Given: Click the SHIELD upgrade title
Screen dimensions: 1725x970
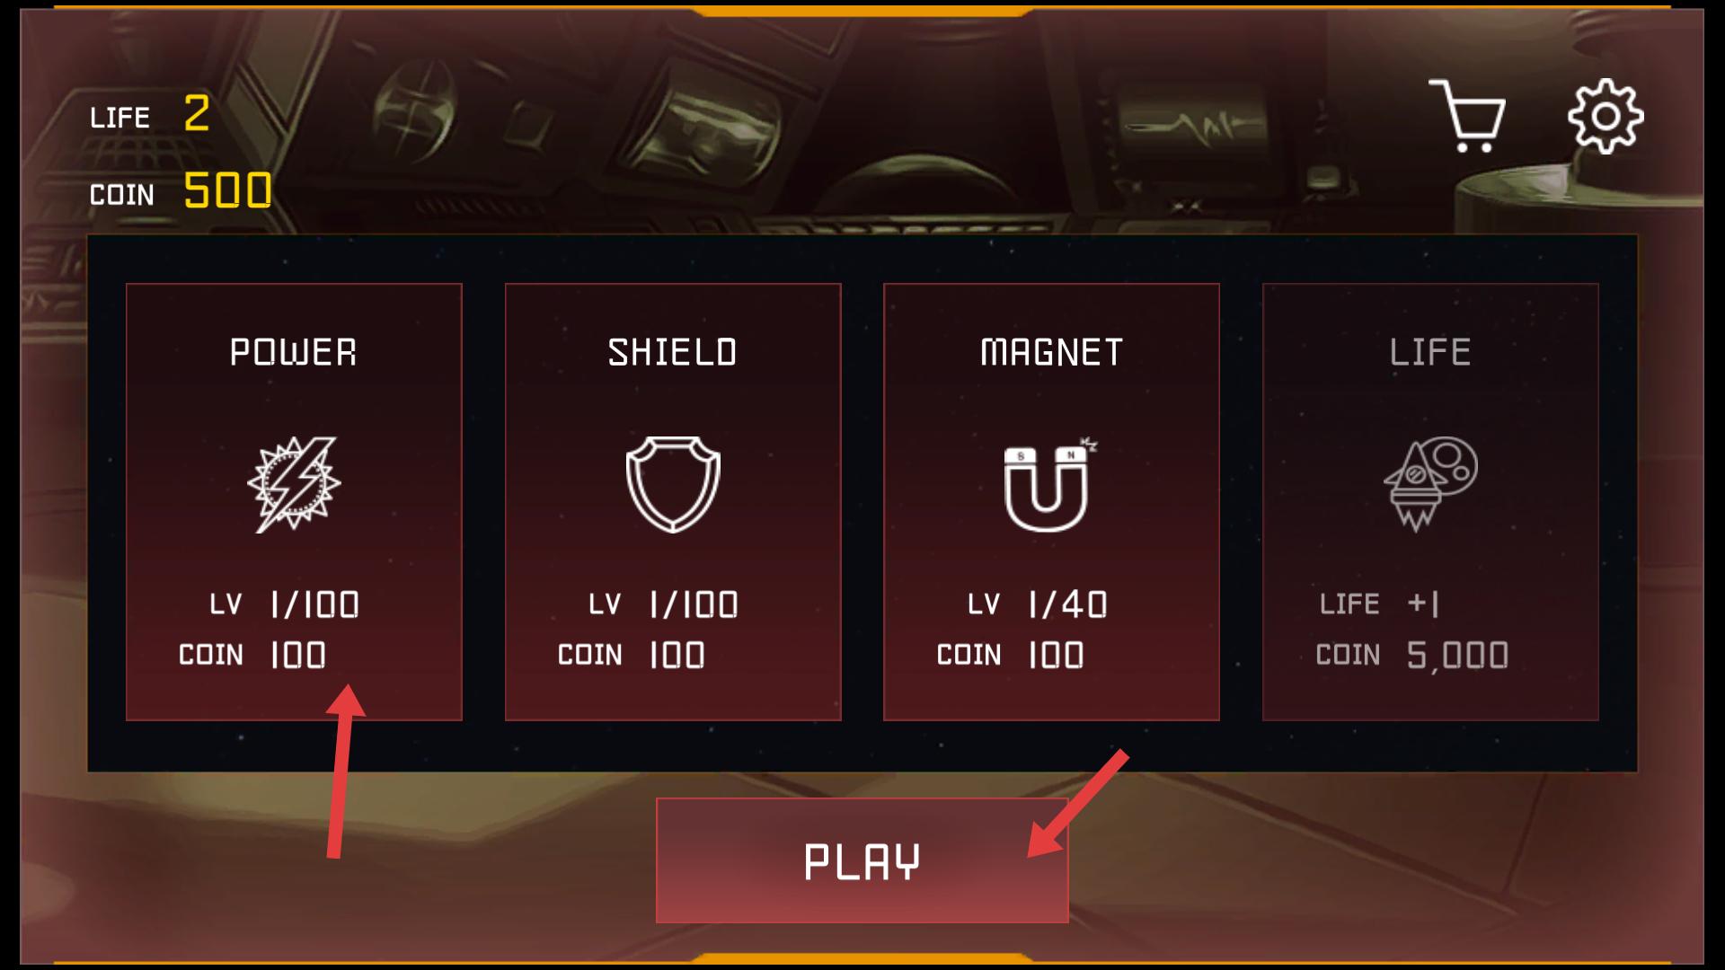Looking at the screenshot, I should [673, 352].
